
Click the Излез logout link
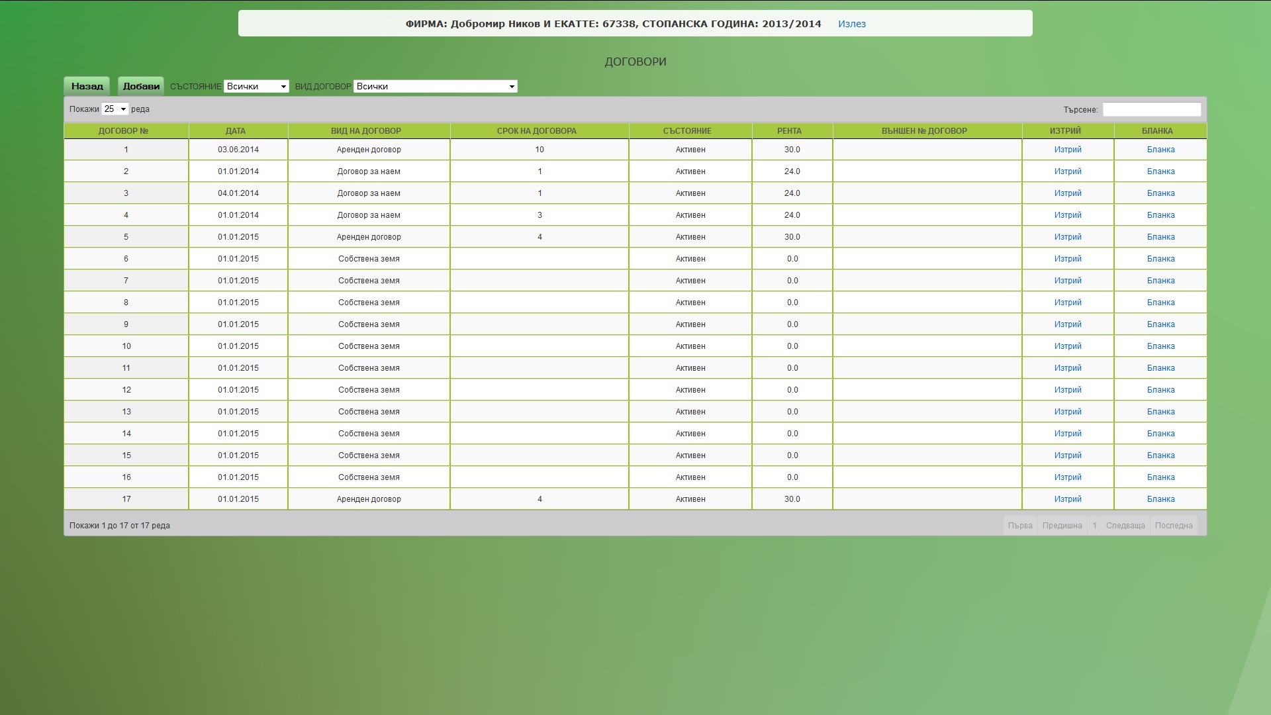tap(851, 24)
